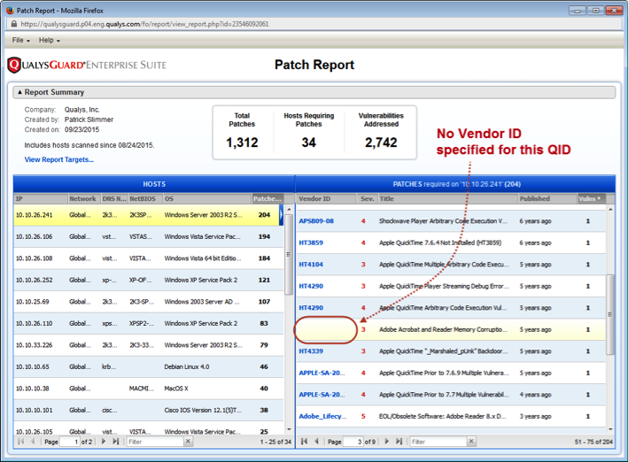Select Debian Linux 4.0 host row
629x462 pixels.
149,366
